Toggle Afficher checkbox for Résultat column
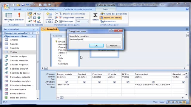 tap(184, 82)
